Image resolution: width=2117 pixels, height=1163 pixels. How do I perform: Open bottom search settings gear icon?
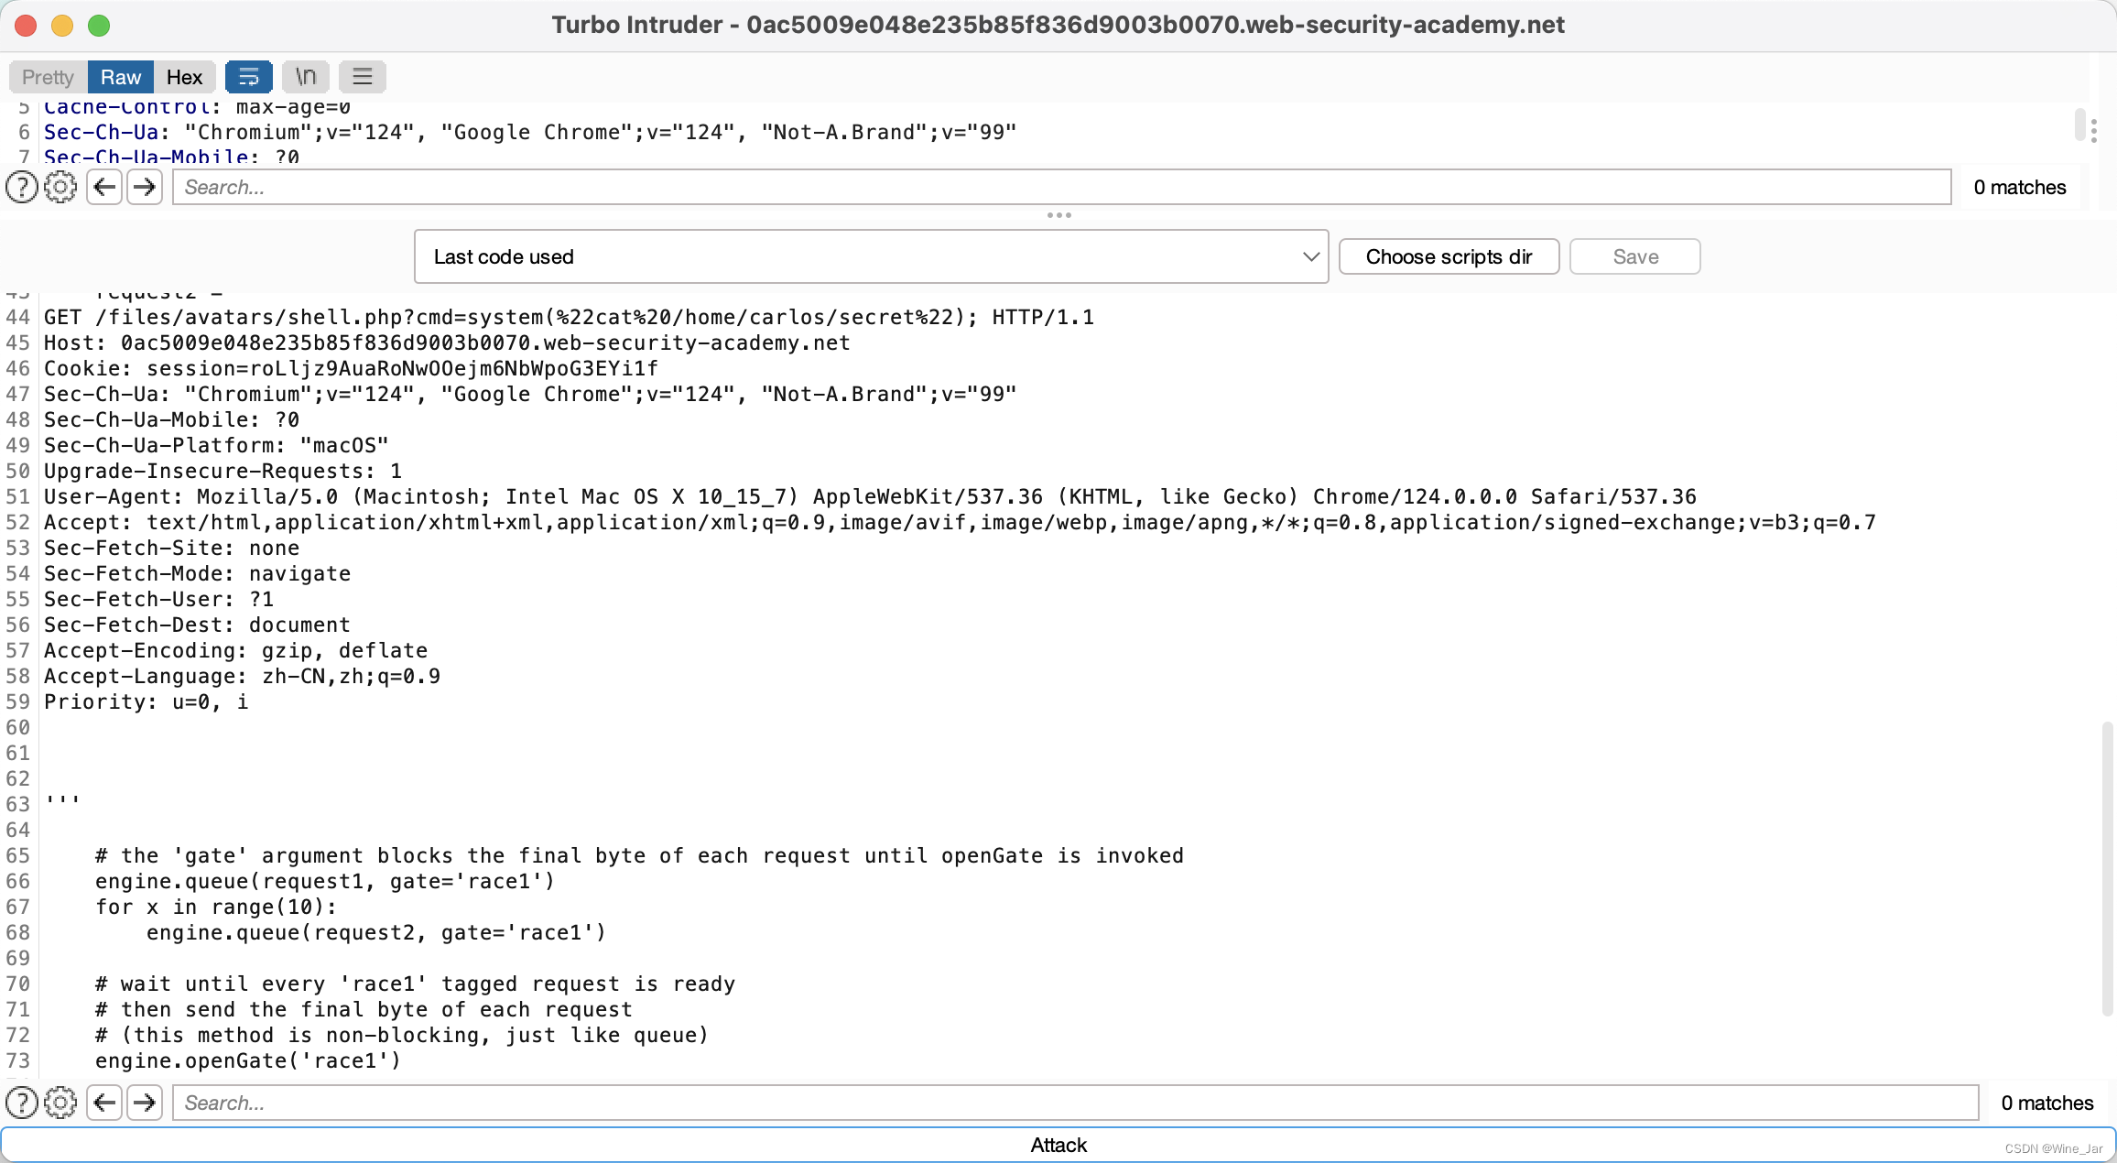pos(60,1103)
